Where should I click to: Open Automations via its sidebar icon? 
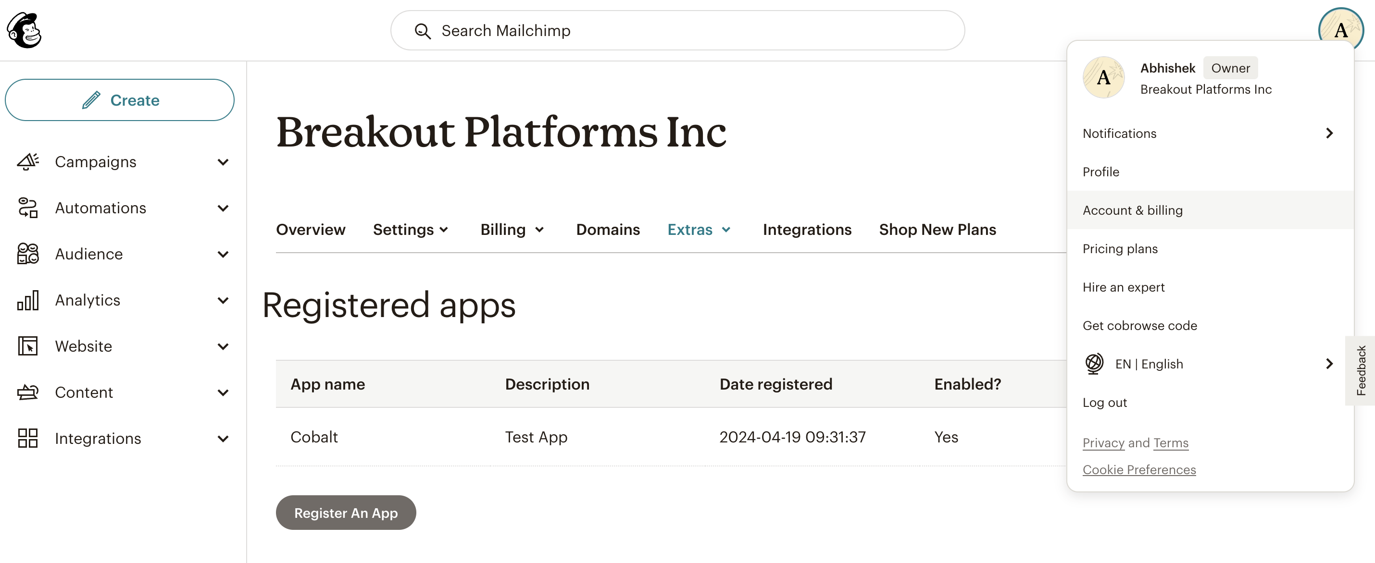[28, 208]
